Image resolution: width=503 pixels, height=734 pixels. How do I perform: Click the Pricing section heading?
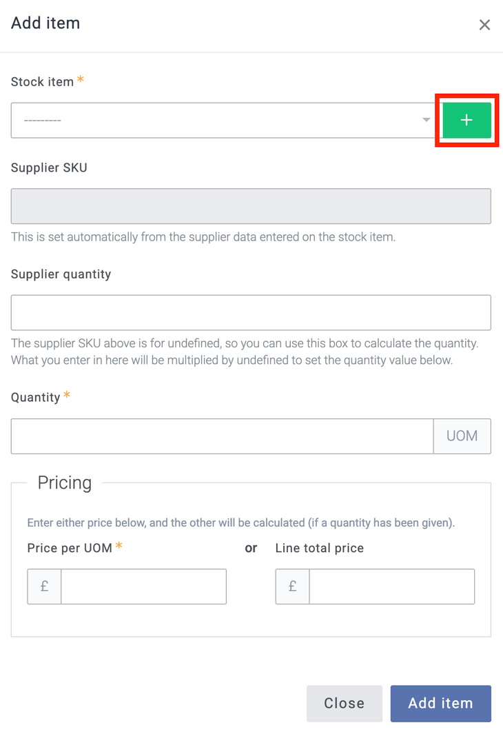coord(65,483)
